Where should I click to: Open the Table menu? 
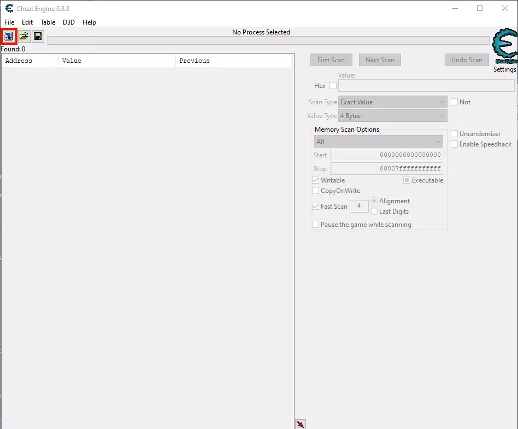(48, 22)
